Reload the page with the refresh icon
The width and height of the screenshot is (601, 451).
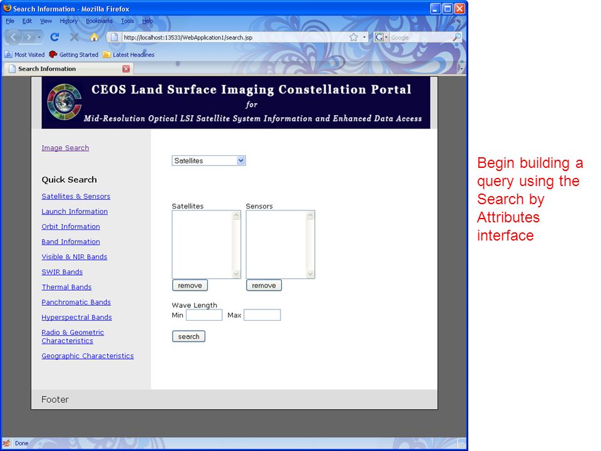point(54,37)
